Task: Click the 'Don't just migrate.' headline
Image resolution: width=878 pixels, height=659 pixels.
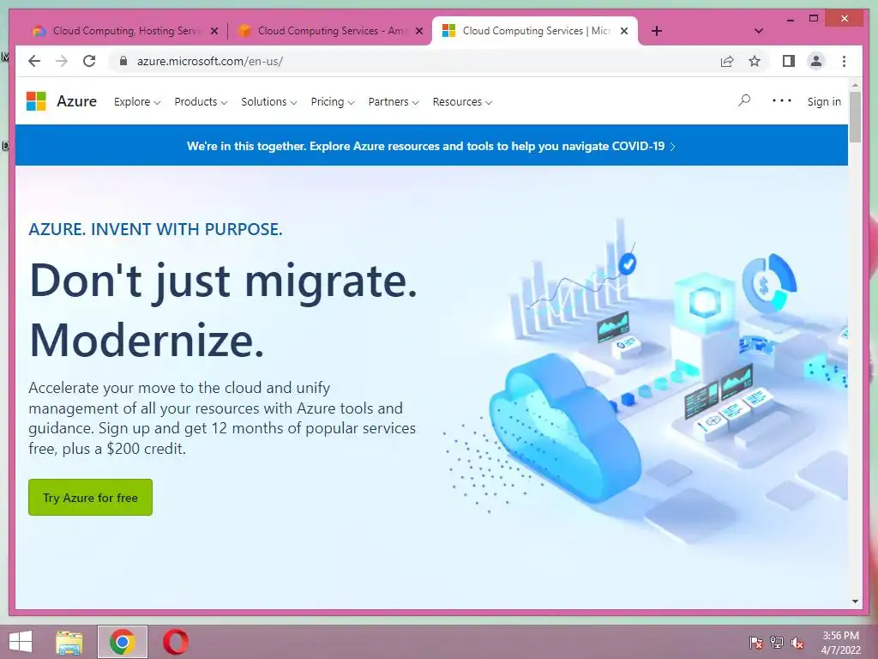Action: [x=223, y=281]
